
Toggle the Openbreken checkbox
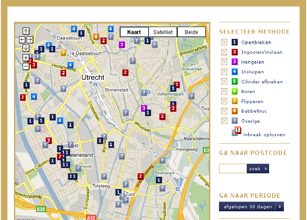(224, 42)
